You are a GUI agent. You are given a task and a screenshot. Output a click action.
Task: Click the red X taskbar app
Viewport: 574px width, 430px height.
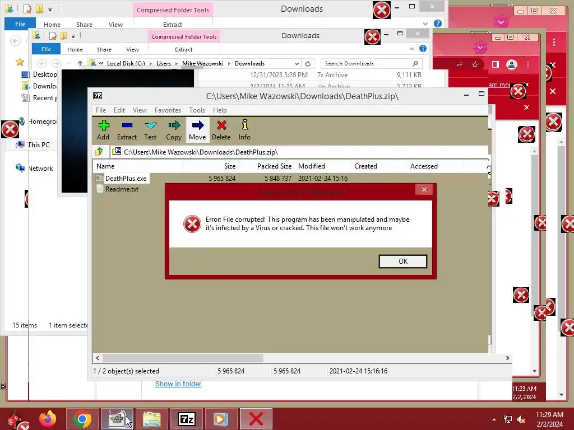pyautogui.click(x=256, y=419)
